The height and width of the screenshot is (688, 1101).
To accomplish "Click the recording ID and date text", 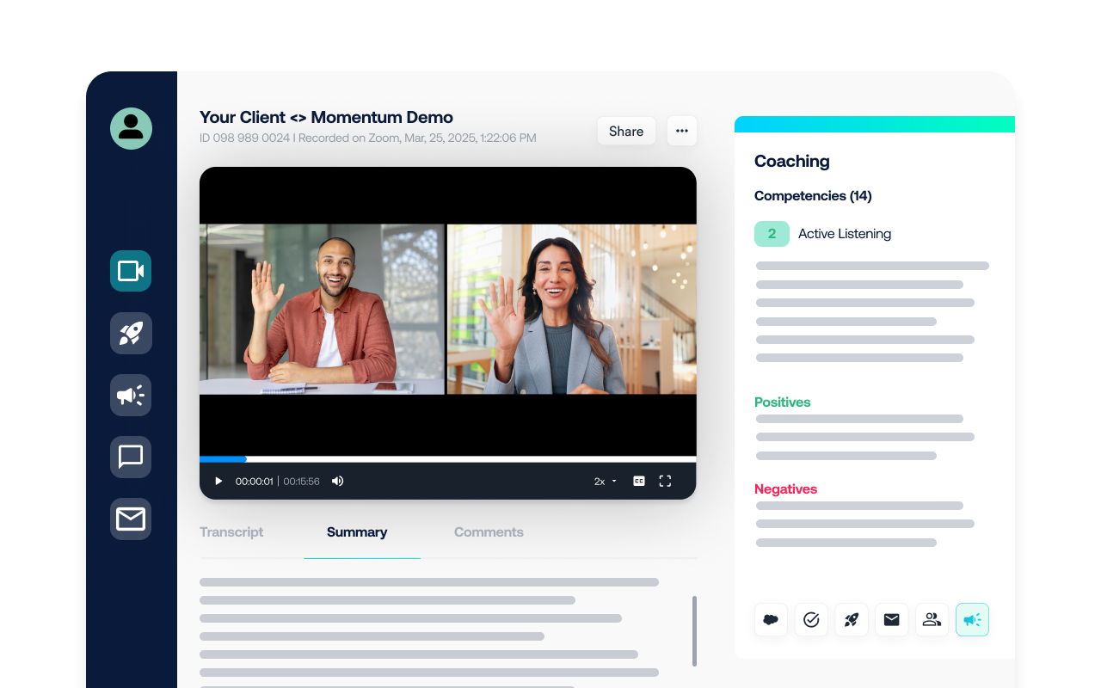I will click(x=367, y=138).
